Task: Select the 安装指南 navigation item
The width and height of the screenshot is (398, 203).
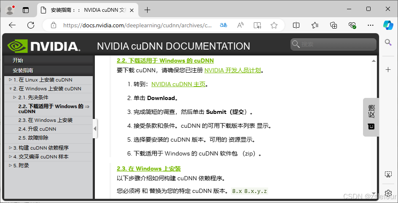Action: (48, 70)
